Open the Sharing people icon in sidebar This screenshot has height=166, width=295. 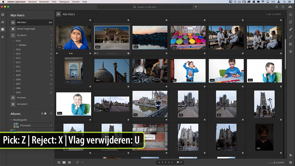coord(3,37)
